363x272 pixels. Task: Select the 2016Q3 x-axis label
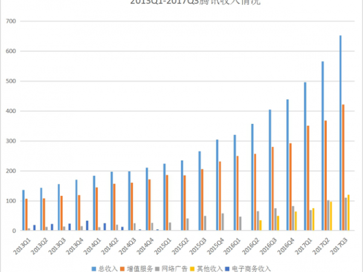pos(269,246)
